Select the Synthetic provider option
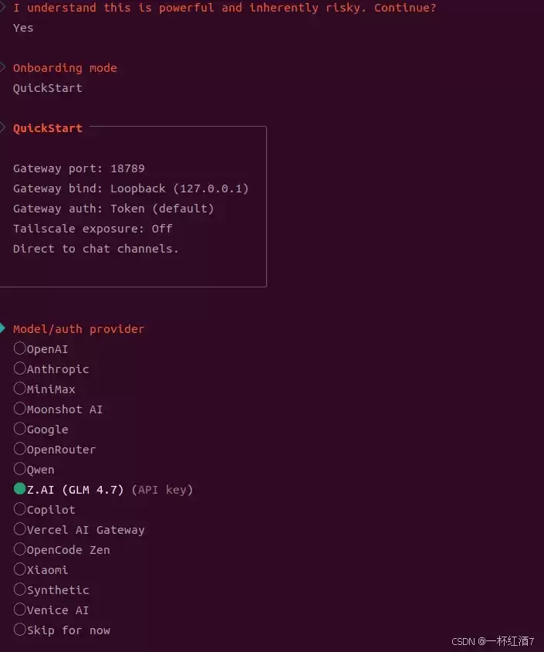544x652 pixels. (x=20, y=589)
